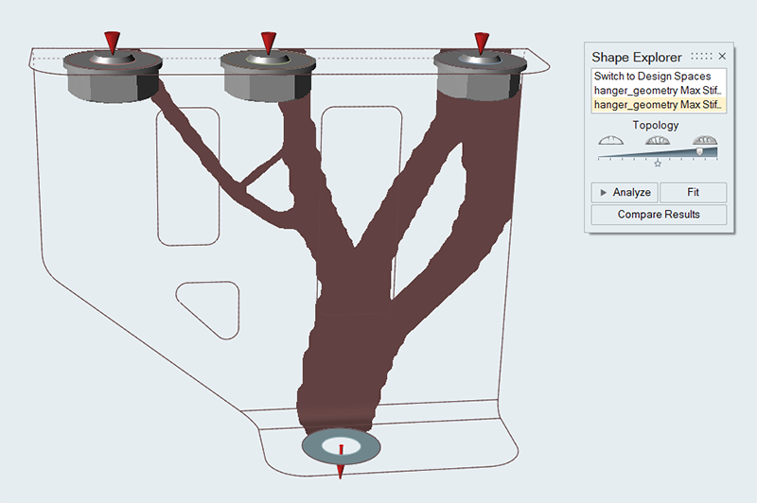Click the Topology slider handle
Image resolution: width=757 pixels, height=503 pixels.
pos(699,151)
